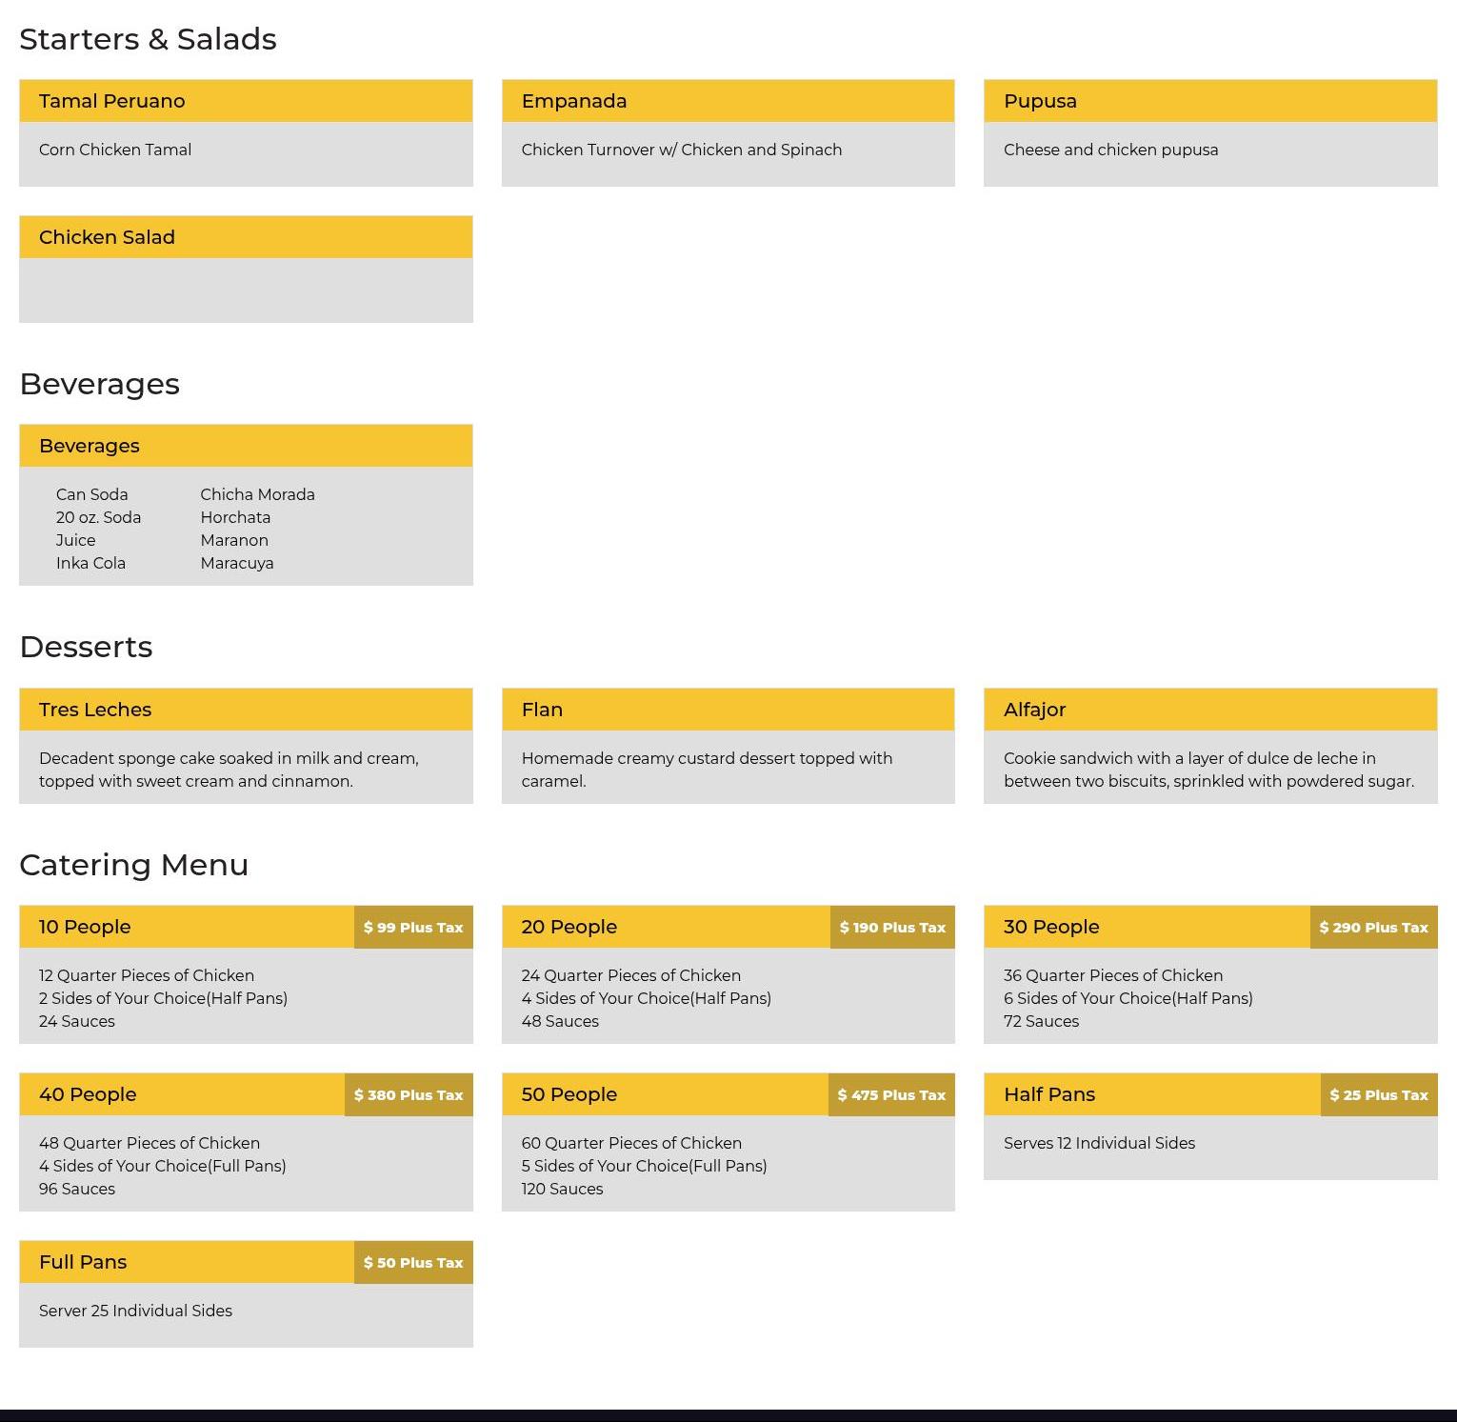Select the '20 People' catering package title

point(569,927)
